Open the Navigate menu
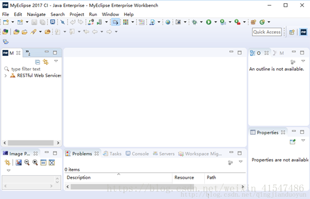 click(36, 14)
